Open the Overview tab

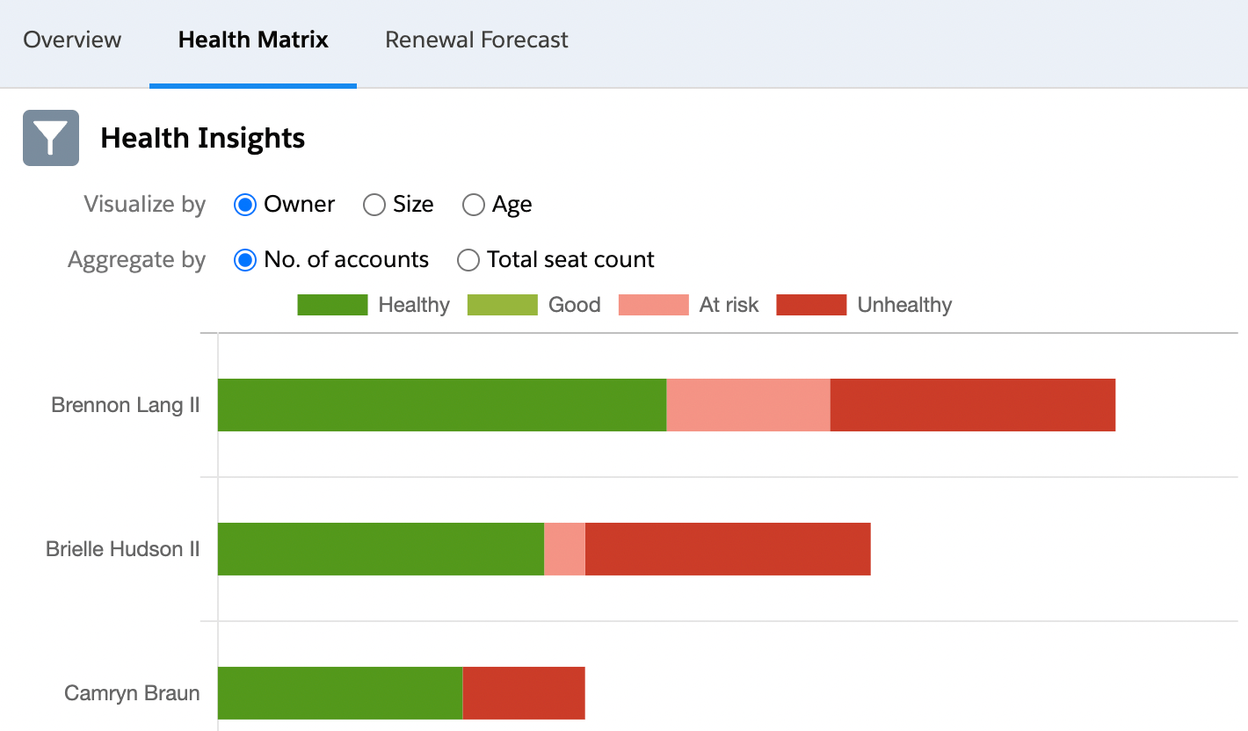tap(72, 40)
